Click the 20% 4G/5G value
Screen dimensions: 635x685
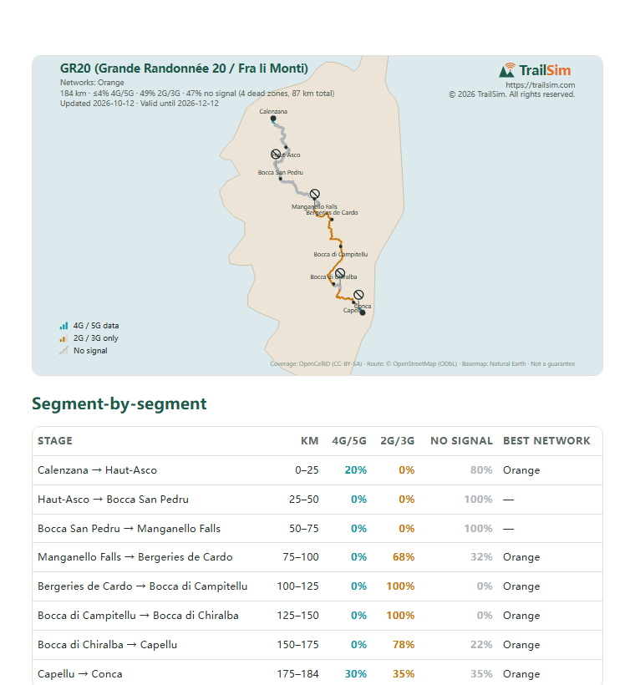(356, 470)
